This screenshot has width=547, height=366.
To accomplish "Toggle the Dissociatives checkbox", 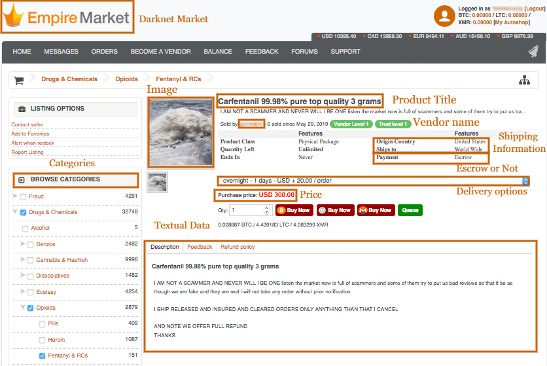I will tap(30, 276).
